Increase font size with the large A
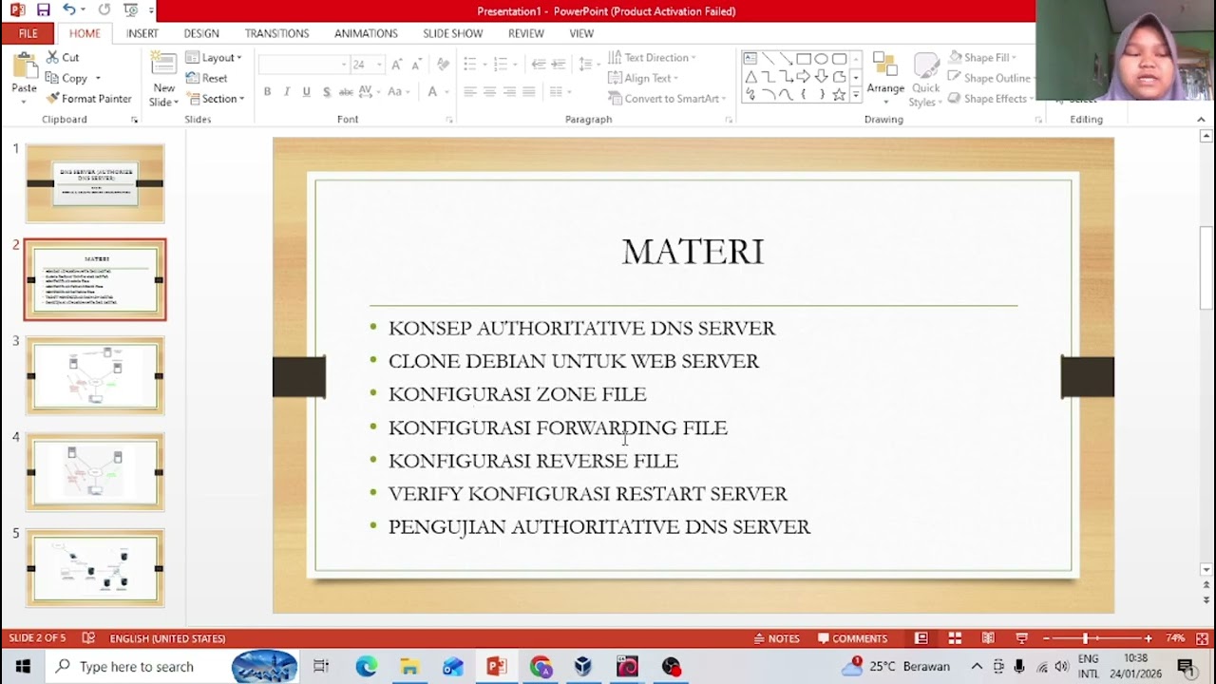Viewport: 1216px width, 684px height. tap(396, 65)
